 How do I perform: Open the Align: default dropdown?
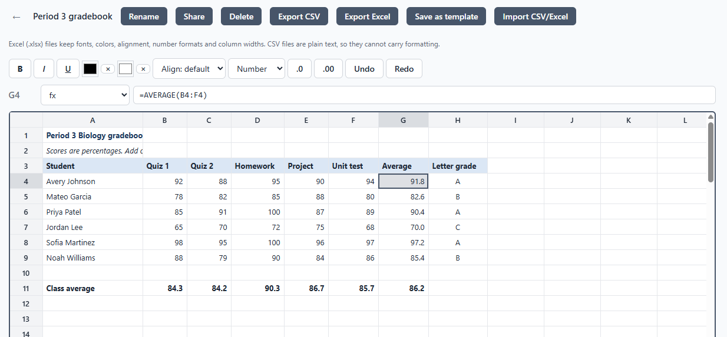tap(189, 69)
